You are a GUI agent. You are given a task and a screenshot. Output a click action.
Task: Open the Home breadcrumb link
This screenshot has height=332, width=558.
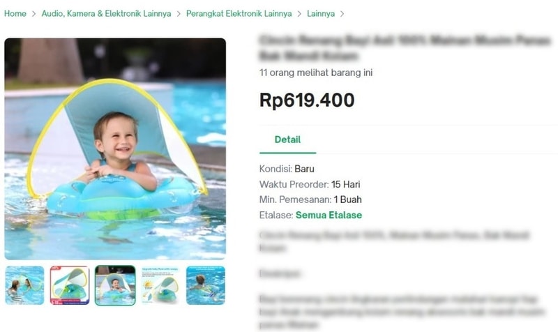(15, 13)
